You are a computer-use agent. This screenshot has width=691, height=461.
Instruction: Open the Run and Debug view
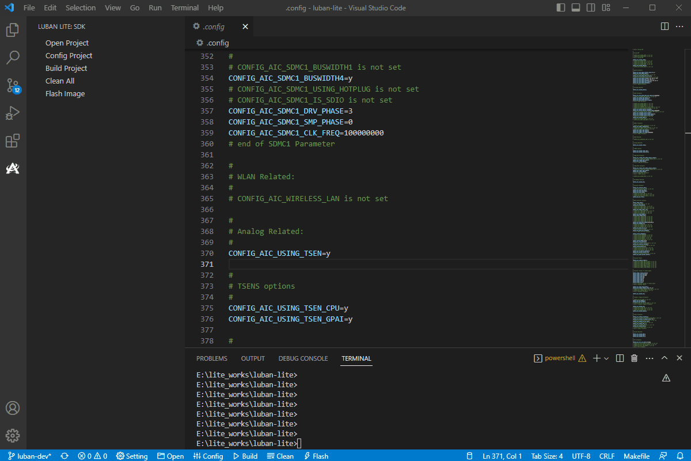point(13,114)
